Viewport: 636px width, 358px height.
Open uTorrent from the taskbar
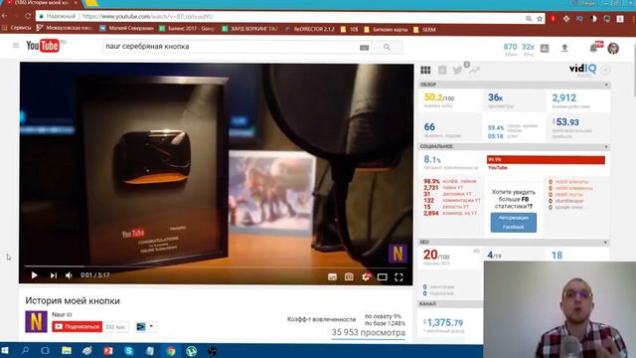point(192,351)
